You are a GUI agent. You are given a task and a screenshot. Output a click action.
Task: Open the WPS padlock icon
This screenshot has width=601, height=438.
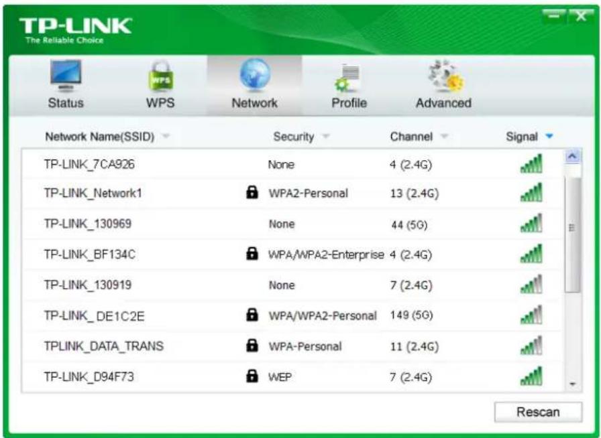point(160,76)
